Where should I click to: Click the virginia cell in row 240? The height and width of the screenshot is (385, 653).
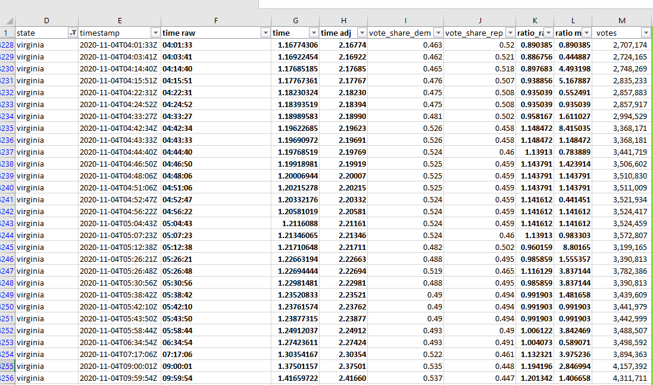click(46, 187)
